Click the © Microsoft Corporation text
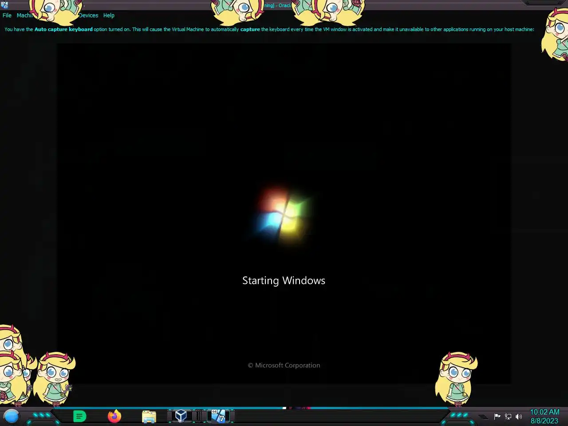This screenshot has width=568, height=426. (284, 365)
